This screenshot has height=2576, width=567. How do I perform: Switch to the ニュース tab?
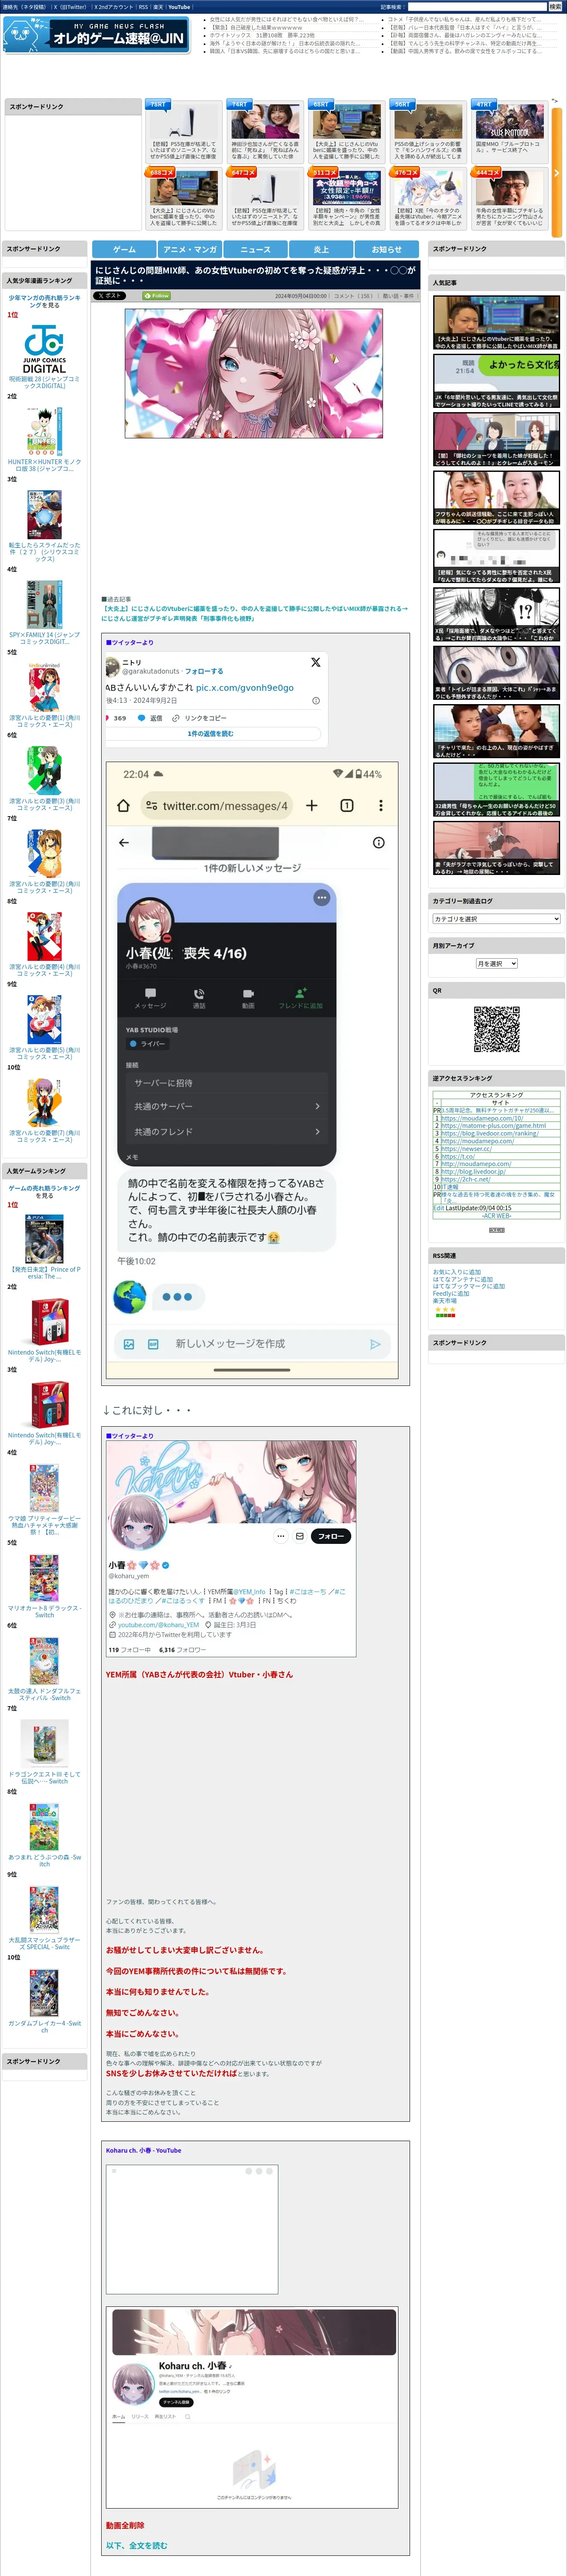click(256, 249)
